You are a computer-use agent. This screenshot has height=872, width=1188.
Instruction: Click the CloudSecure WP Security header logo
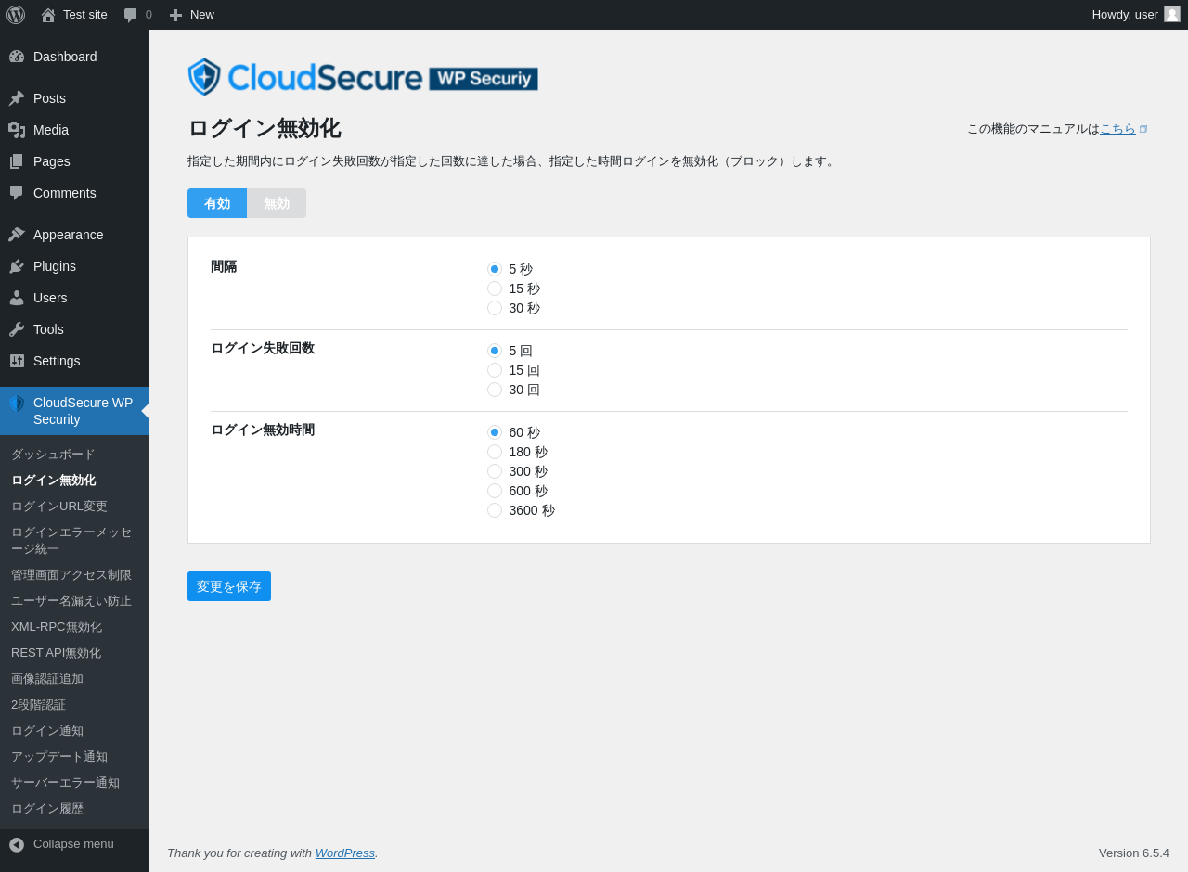click(363, 77)
